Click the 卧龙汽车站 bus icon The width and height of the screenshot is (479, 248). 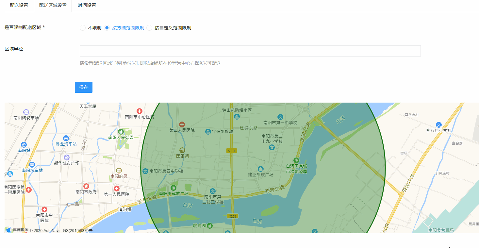point(66,138)
